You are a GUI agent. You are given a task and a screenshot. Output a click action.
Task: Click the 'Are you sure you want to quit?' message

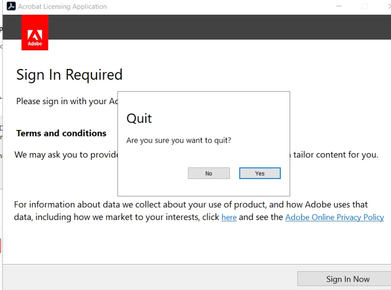[178, 140]
